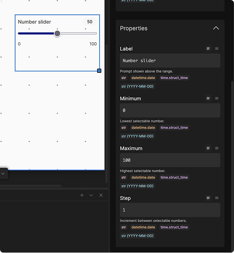Click the 0 min label under slider
234x253 pixels.
tap(19, 44)
